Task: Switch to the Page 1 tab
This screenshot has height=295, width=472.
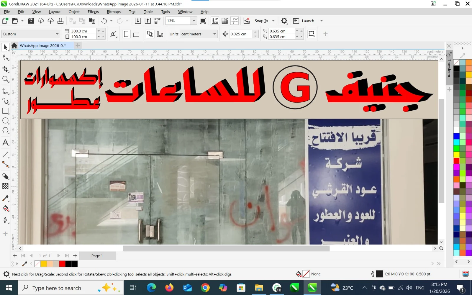Action: click(x=97, y=256)
